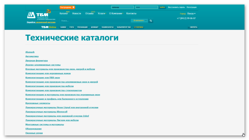Click the phone number +7 (8412) 99-06-07
The image size is (249, 140).
click(186, 18)
